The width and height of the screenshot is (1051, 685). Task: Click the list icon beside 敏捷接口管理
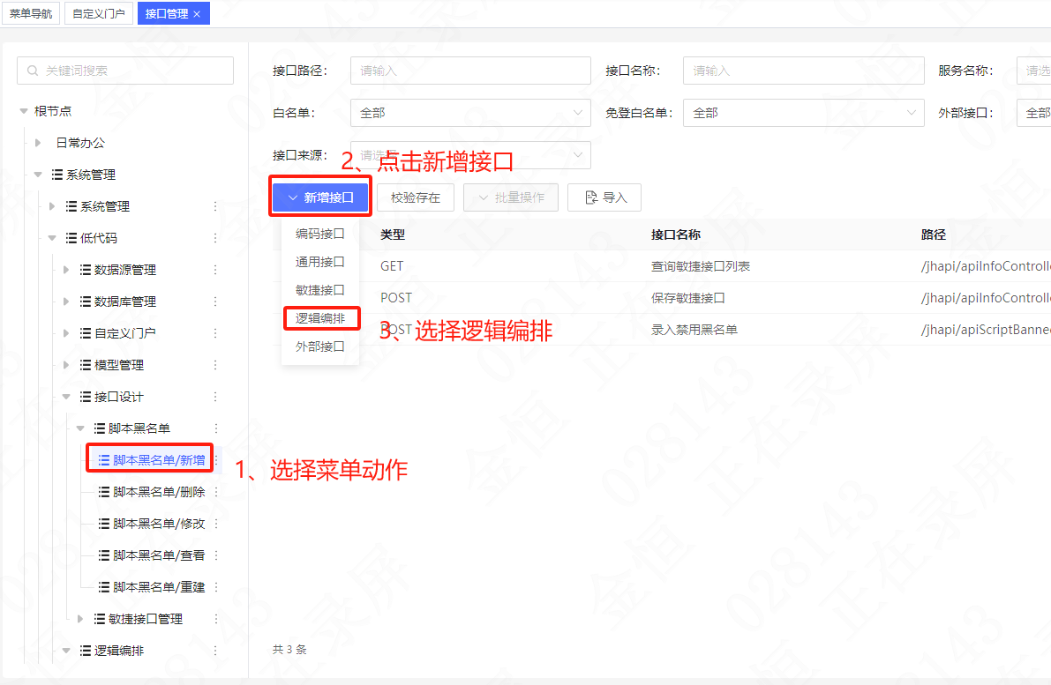[99, 619]
